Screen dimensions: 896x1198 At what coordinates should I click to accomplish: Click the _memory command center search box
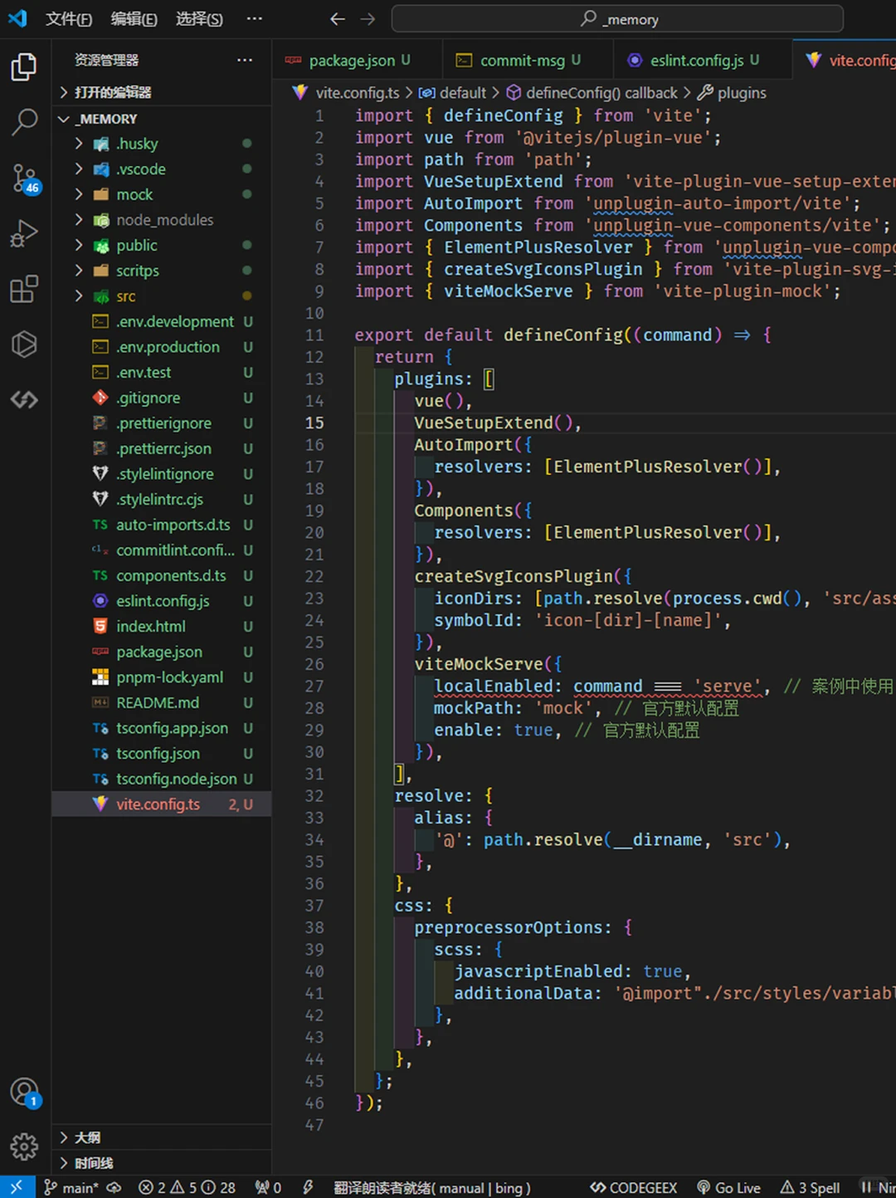point(617,18)
